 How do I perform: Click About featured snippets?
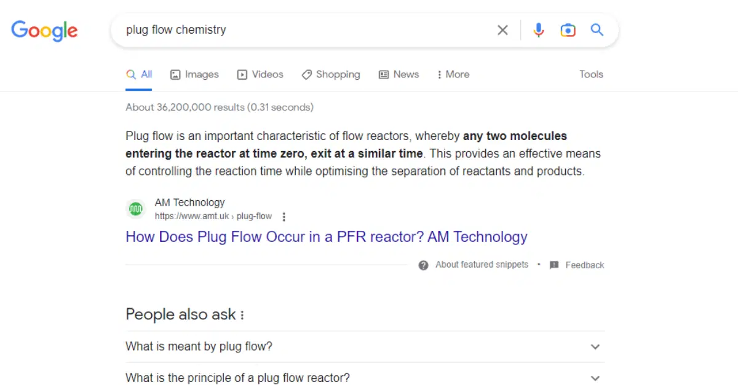point(482,265)
